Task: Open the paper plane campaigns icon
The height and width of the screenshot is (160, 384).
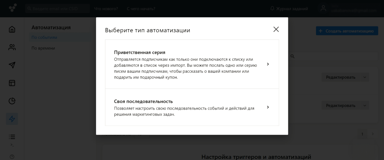Action: (12, 65)
